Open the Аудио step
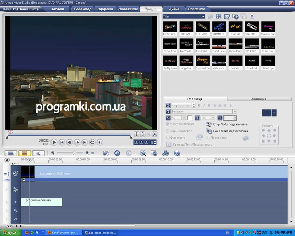This screenshot has height=236, width=295. [x=174, y=9]
